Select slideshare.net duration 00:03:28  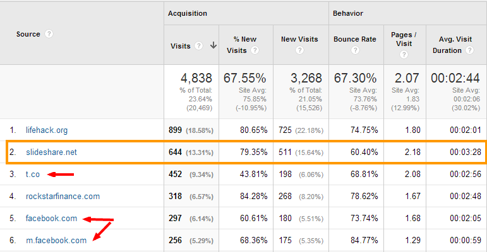coord(466,152)
